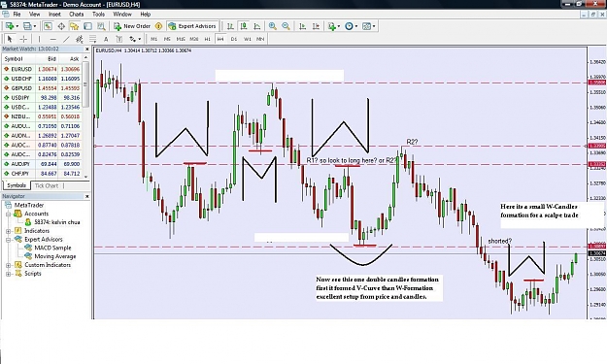Open the Insert menu
This screenshot has width=607, height=364.
pyautogui.click(x=54, y=15)
